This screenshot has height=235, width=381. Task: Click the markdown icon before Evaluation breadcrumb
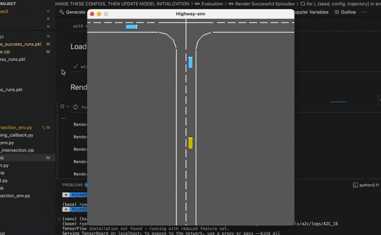click(197, 4)
